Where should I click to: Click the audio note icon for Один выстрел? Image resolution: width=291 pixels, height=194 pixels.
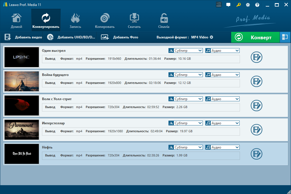pyautogui.click(x=208, y=51)
